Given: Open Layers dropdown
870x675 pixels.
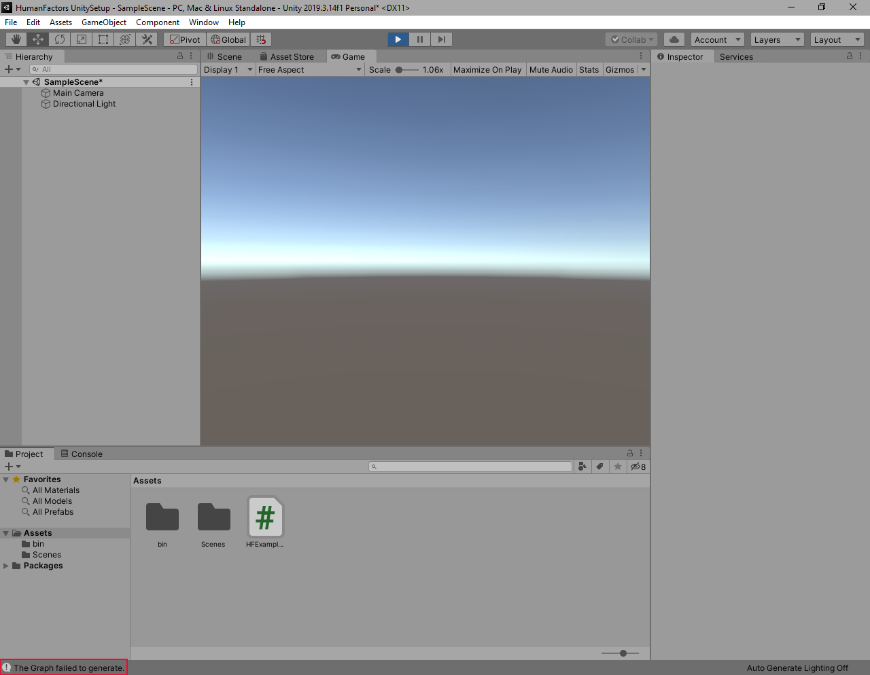Looking at the screenshot, I should [x=778, y=39].
